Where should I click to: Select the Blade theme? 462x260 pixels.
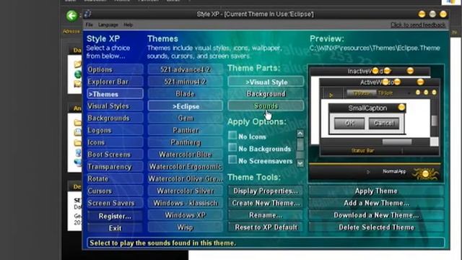pyautogui.click(x=185, y=94)
